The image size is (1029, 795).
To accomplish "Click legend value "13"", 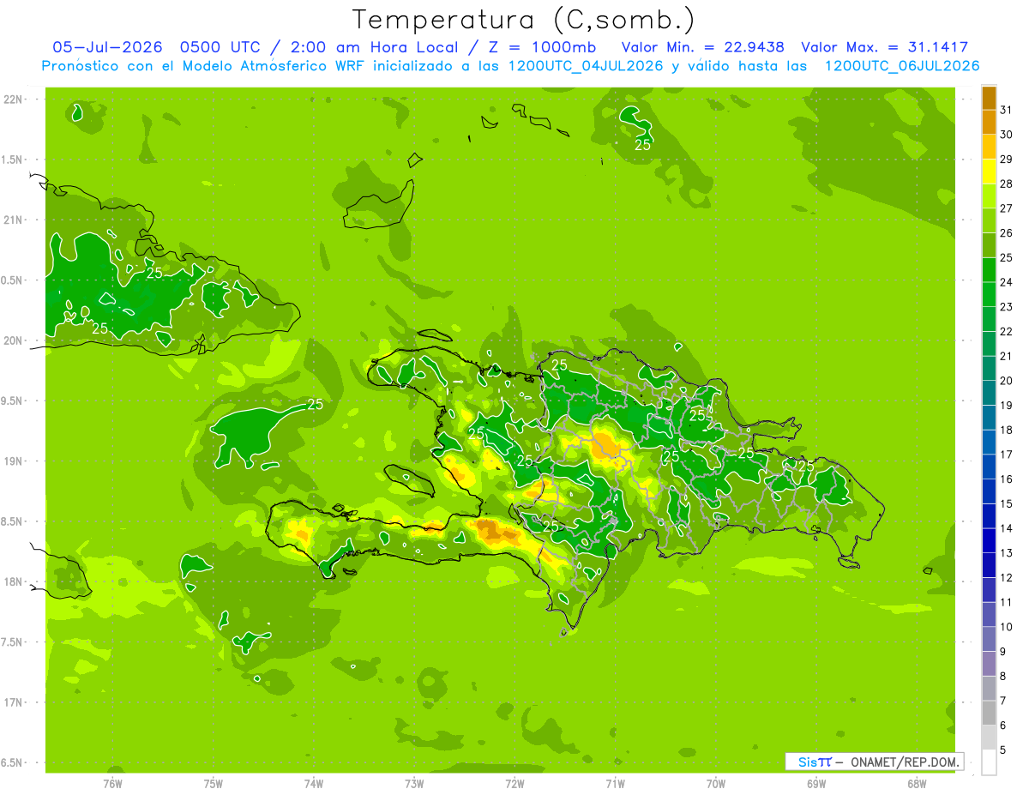I will (x=1006, y=553).
